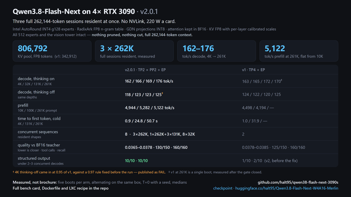Click the "Intel AutoRound INT4 g128 experts" description line
351x197 pixels.
pyautogui.click(x=144, y=29)
